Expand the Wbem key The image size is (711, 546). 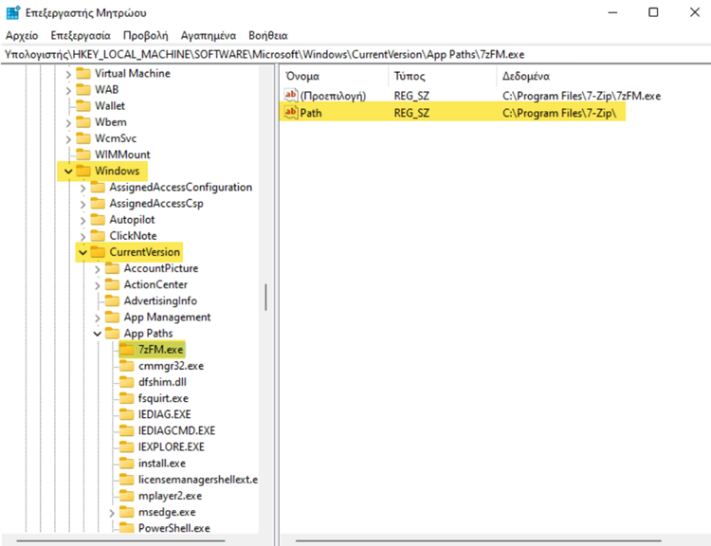(68, 123)
